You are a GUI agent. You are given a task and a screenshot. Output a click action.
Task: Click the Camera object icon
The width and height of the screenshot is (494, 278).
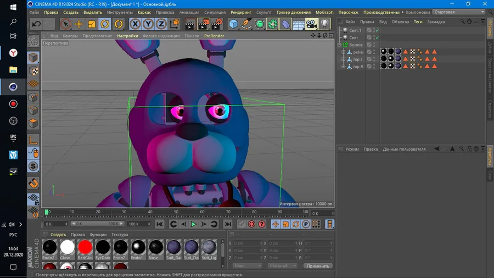(x=311, y=24)
